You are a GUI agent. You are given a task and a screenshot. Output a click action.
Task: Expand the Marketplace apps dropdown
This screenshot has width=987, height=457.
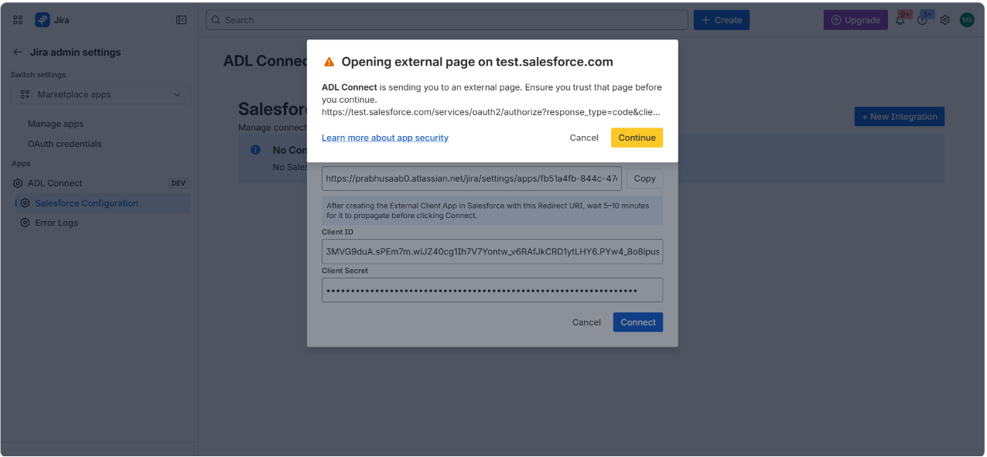(101, 94)
